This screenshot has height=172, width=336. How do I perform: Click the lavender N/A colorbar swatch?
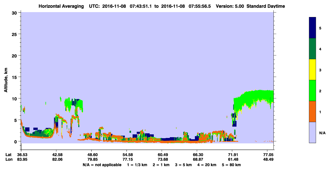tap(312, 132)
